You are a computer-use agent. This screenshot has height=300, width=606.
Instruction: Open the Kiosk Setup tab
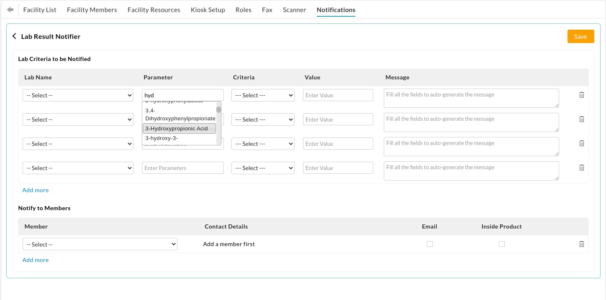pyautogui.click(x=208, y=10)
